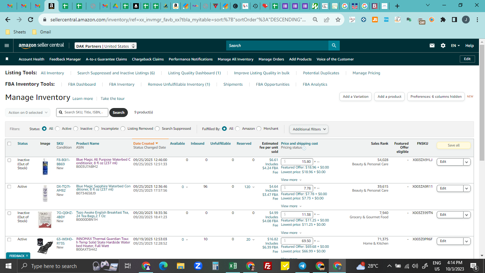Open the settings gear icon

pyautogui.click(x=443, y=45)
